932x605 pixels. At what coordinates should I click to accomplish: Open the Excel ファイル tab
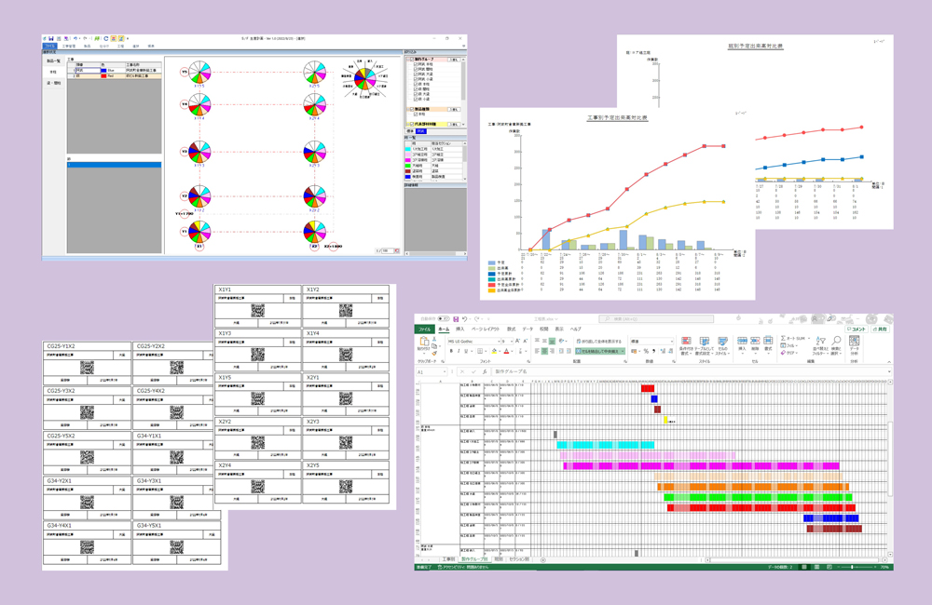[424, 329]
